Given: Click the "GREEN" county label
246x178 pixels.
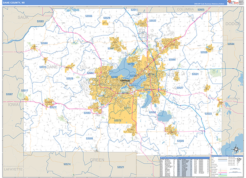Looking at the screenshot, I should click(97, 160).
